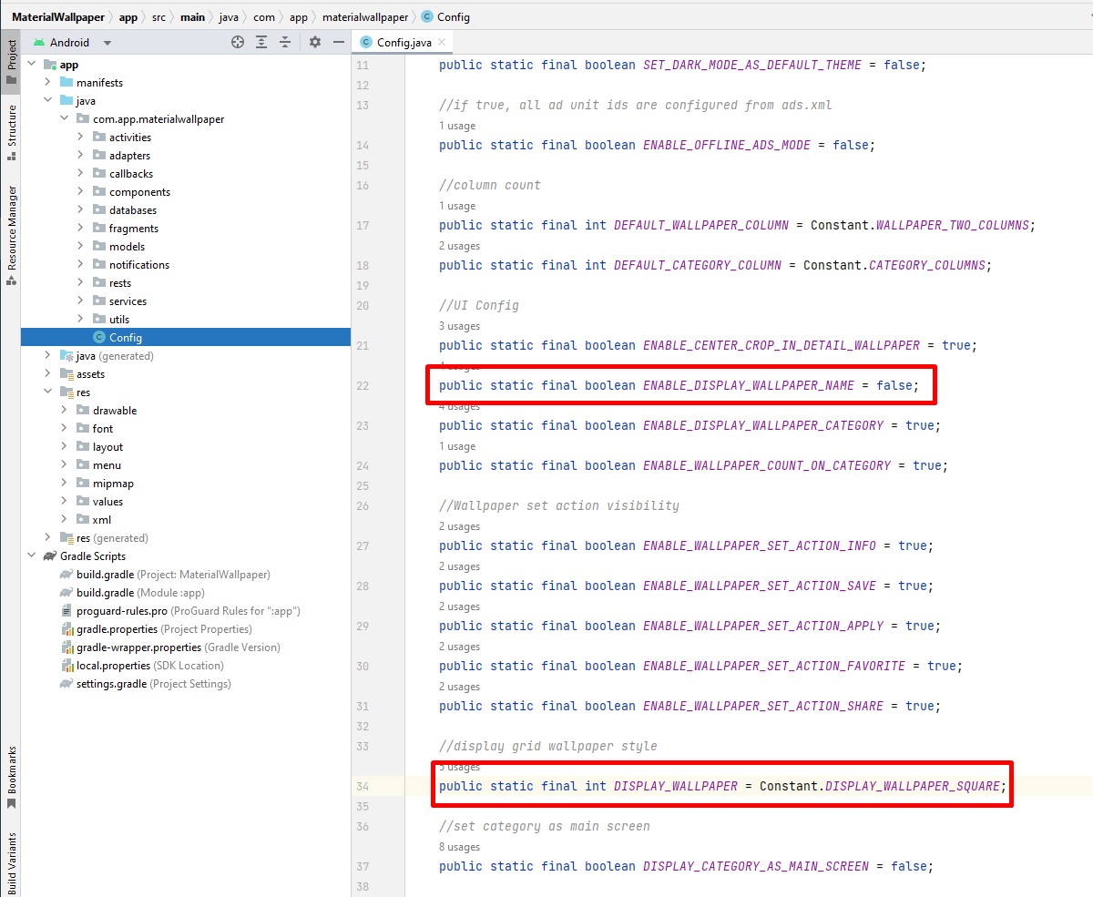1093x897 pixels.
Task: Click the Config class icon in the breadcrumb
Action: pos(427,16)
